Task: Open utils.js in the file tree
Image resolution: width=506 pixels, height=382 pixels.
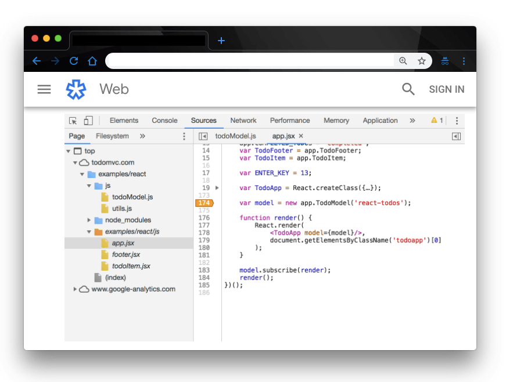Action: coord(121,209)
